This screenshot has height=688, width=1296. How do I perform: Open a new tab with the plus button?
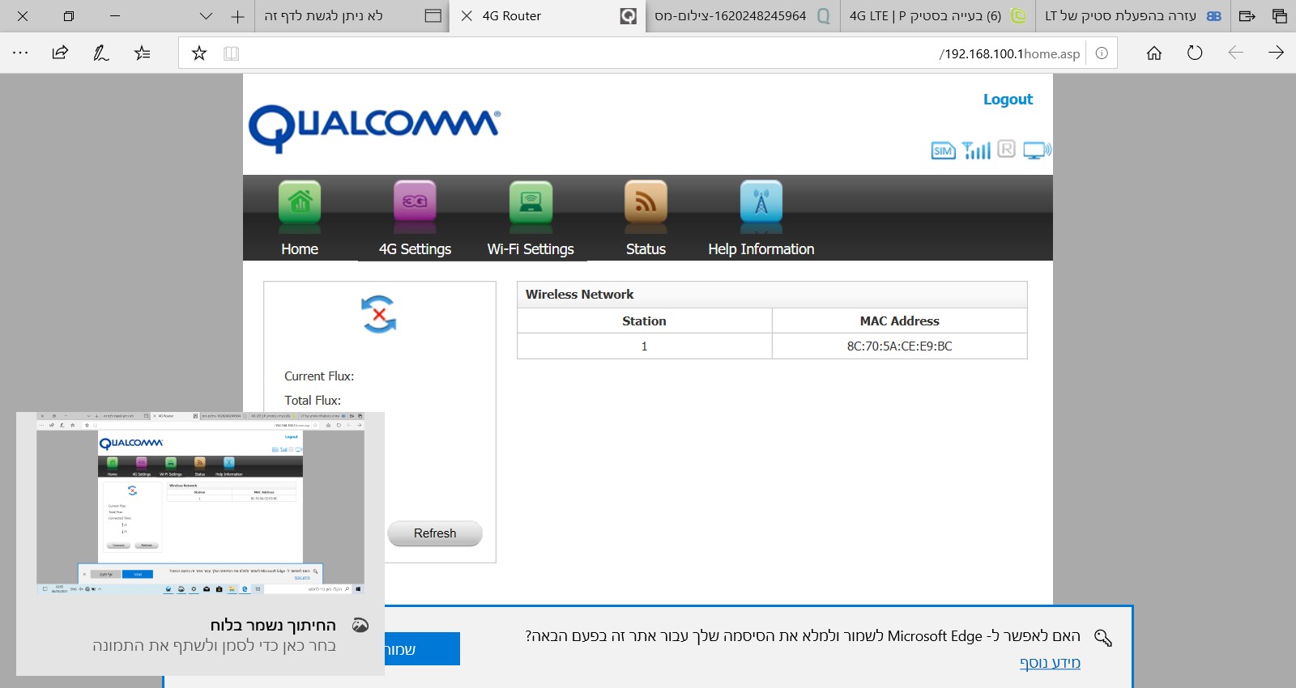(237, 16)
